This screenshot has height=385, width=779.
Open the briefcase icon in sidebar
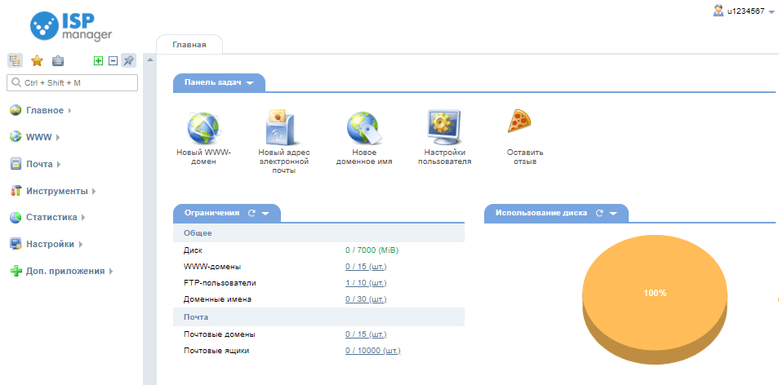pyautogui.click(x=58, y=61)
